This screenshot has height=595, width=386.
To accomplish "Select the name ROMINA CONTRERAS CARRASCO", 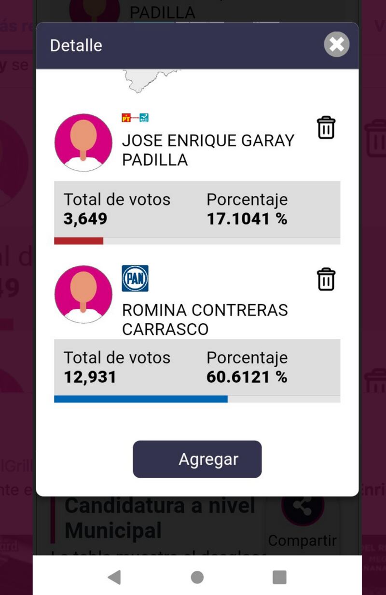I will click(x=205, y=319).
